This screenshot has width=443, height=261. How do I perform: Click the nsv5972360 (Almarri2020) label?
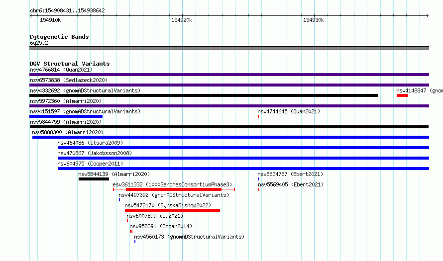click(66, 101)
